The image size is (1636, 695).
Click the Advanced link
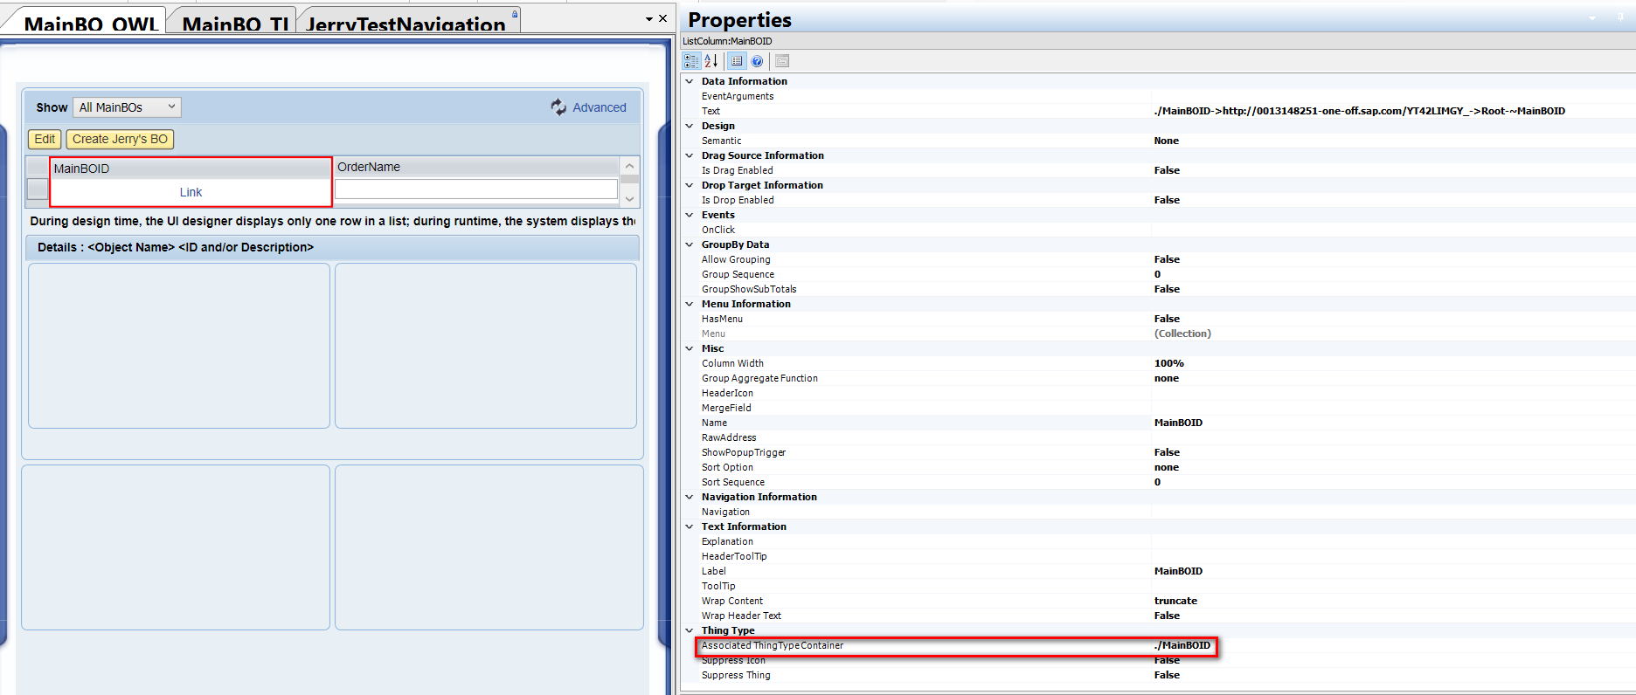600,107
